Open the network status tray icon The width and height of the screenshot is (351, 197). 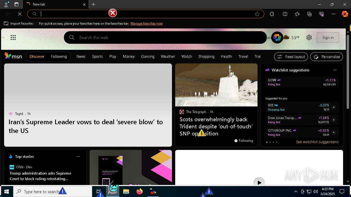pyautogui.click(x=309, y=192)
